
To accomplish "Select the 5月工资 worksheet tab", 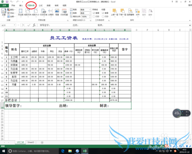I will (20, 142).
